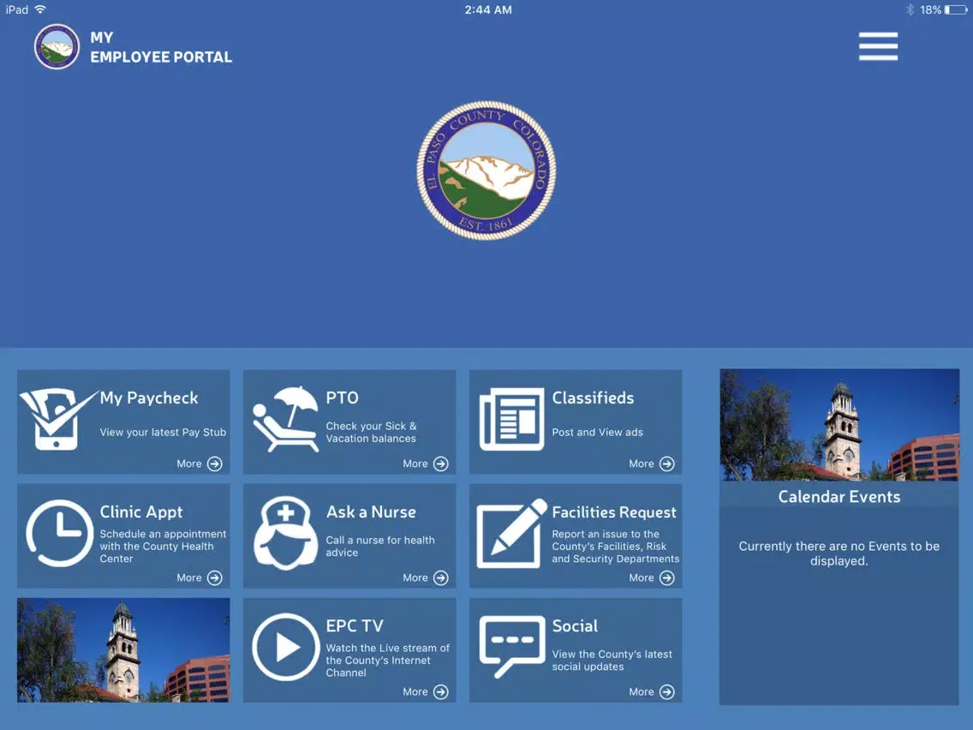Image resolution: width=973 pixels, height=730 pixels.
Task: Tap the Wi-Fi status icon
Action: click(40, 9)
